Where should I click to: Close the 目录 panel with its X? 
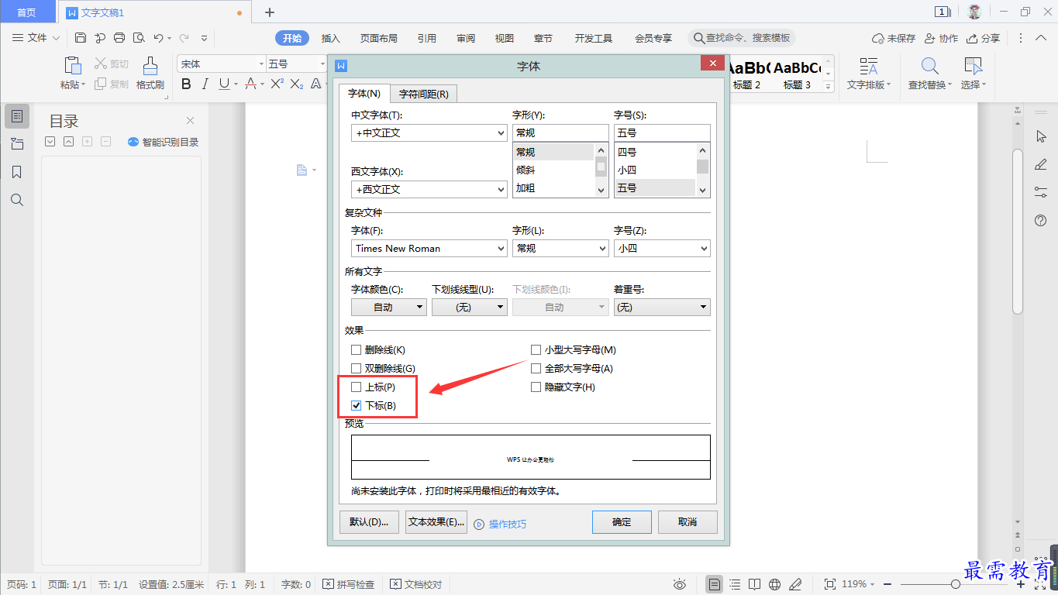[190, 120]
